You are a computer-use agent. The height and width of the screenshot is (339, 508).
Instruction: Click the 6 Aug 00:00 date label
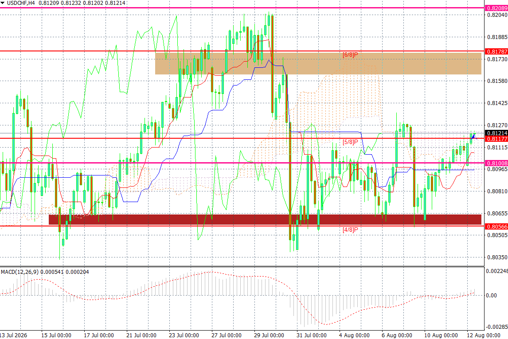coord(397,335)
